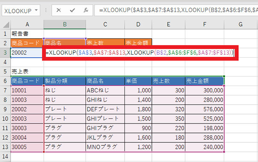258x162 pixels.
Task: Confirm formula with the checkmark icon
Action: [x=72, y=10]
